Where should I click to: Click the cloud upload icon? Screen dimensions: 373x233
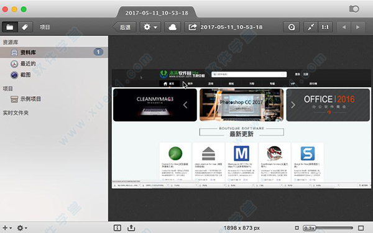pos(172,27)
